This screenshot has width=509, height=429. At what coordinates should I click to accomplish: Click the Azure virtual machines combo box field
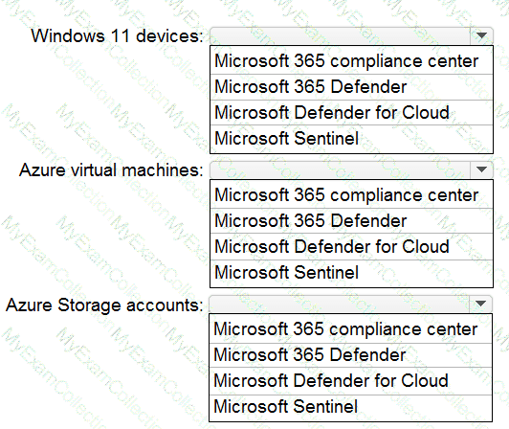click(351, 169)
